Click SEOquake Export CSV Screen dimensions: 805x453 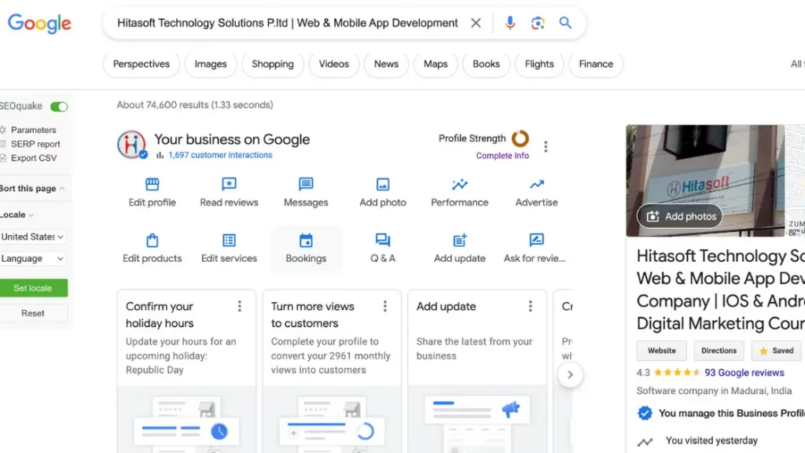(34, 157)
